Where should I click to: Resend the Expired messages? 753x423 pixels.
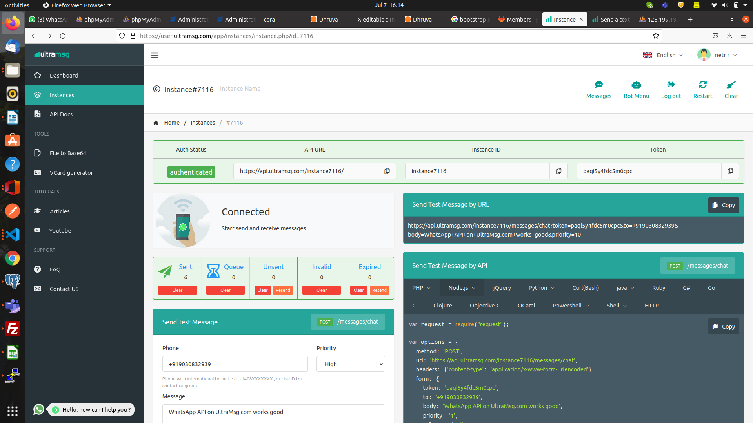(379, 290)
